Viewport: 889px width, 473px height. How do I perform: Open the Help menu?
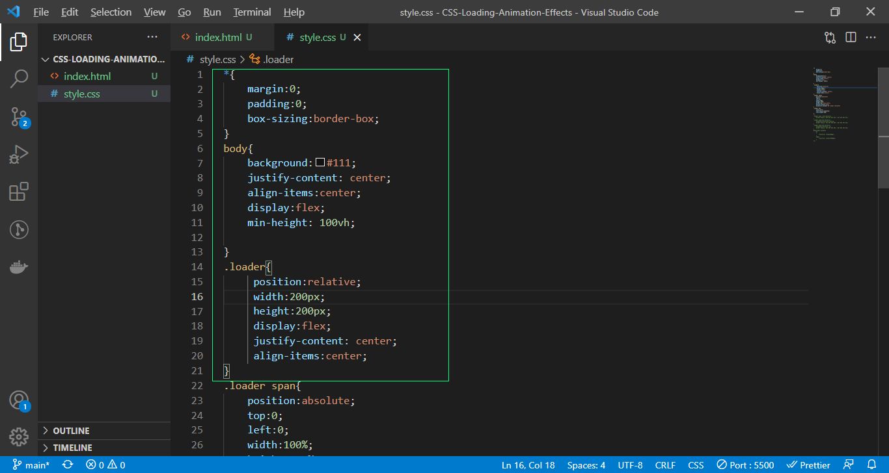[x=294, y=12]
